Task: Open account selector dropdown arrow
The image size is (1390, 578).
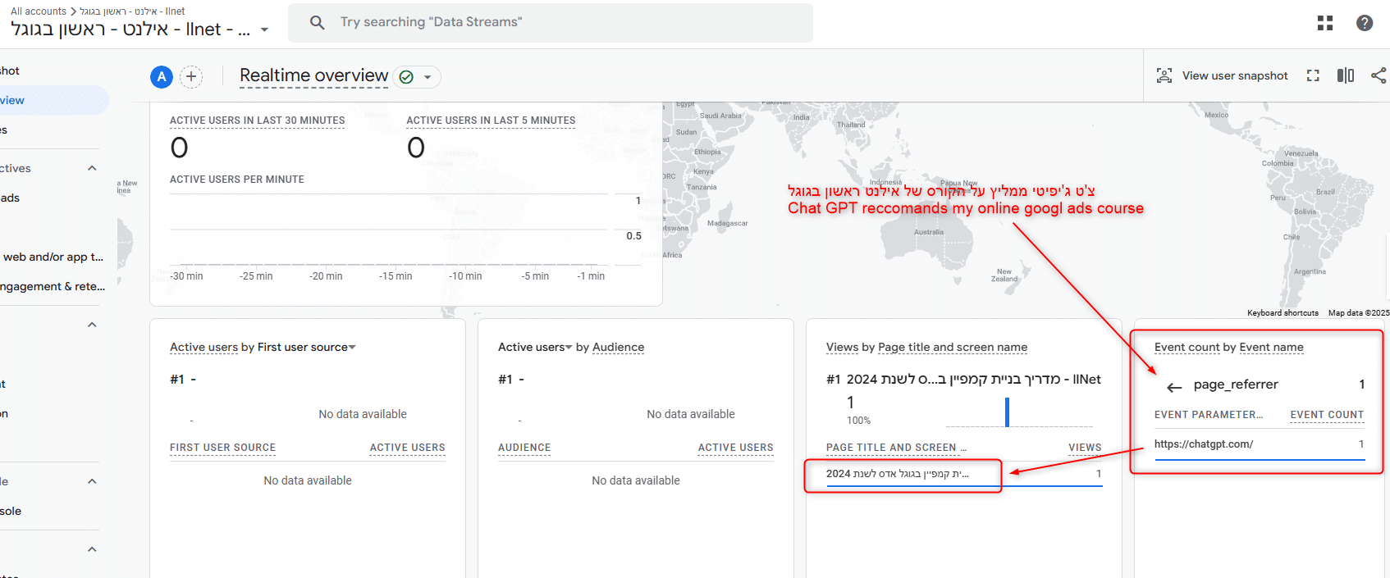Action: click(264, 30)
